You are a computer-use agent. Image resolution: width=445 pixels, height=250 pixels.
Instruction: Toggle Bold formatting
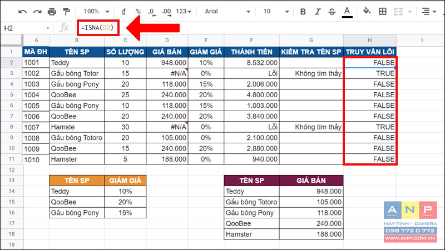click(x=303, y=12)
